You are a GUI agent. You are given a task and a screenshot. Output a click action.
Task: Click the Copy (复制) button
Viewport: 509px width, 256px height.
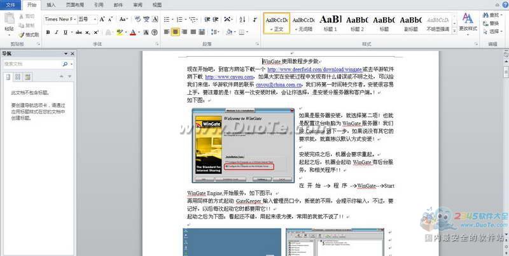27,25
